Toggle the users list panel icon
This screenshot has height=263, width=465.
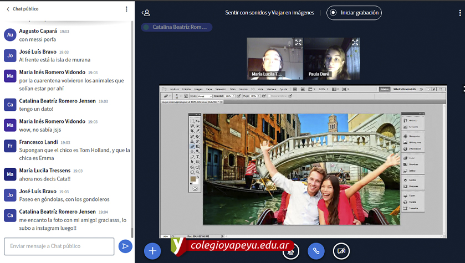coord(146,13)
